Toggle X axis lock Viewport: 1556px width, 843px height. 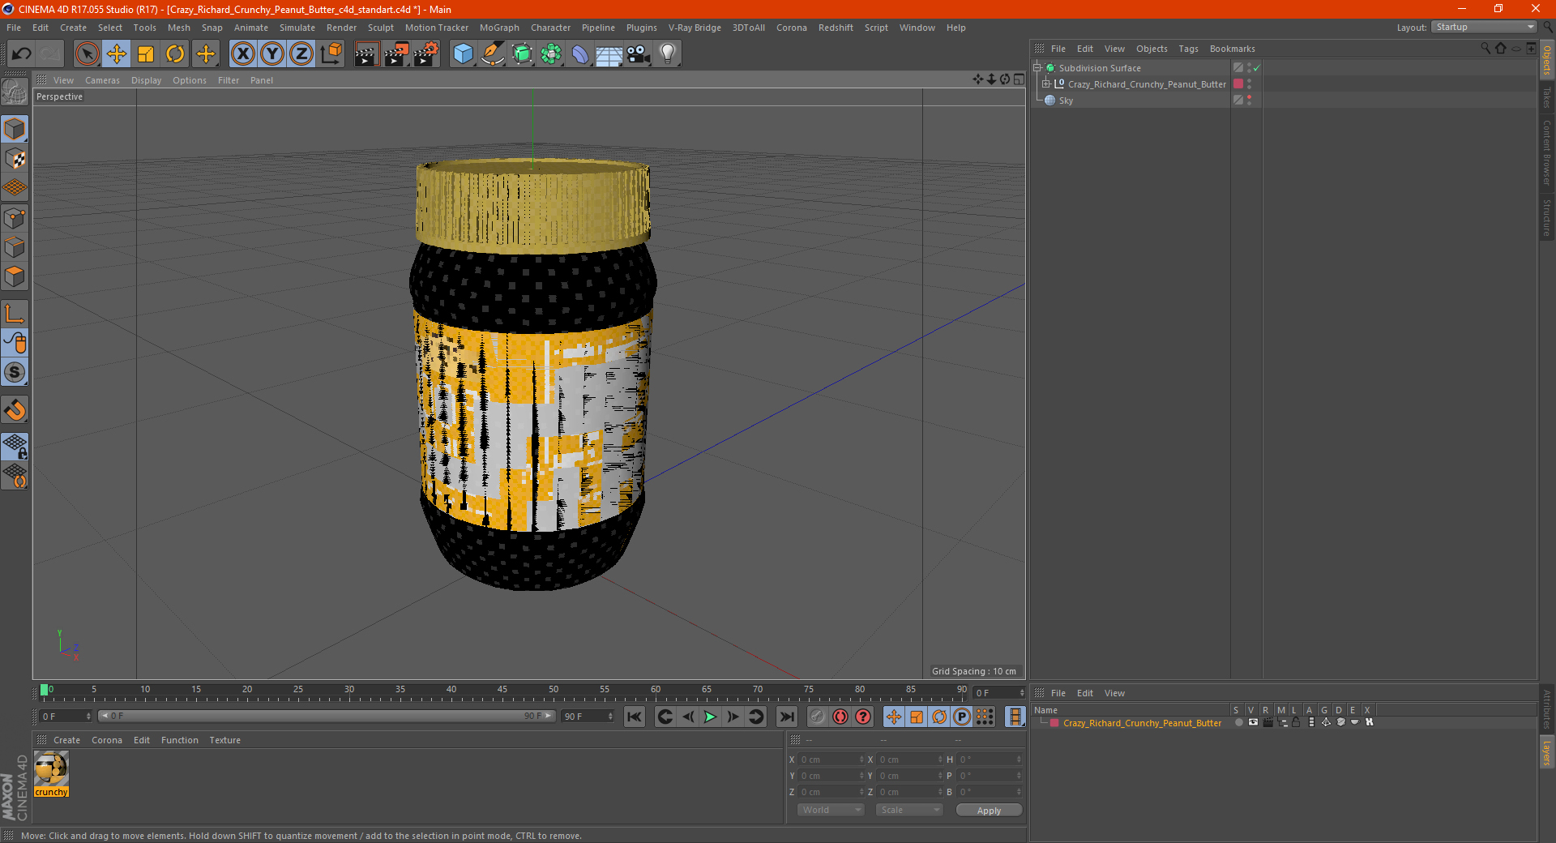242,54
